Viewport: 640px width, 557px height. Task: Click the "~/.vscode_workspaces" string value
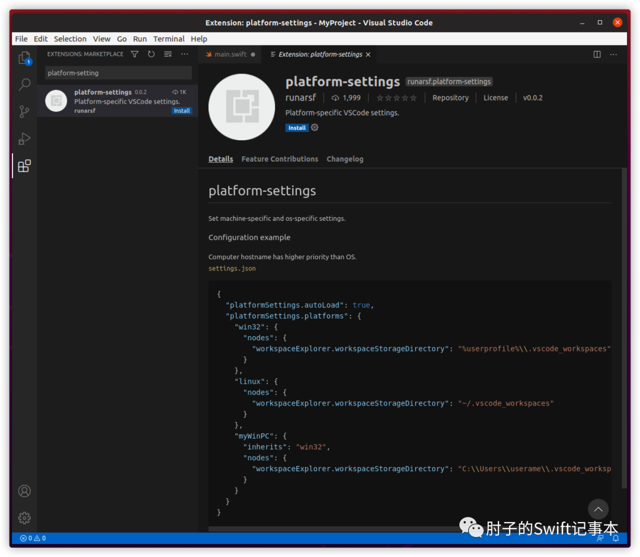pos(505,403)
